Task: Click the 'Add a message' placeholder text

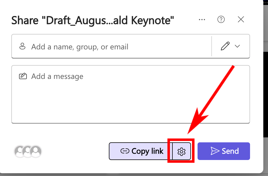Action: pyautogui.click(x=57, y=76)
